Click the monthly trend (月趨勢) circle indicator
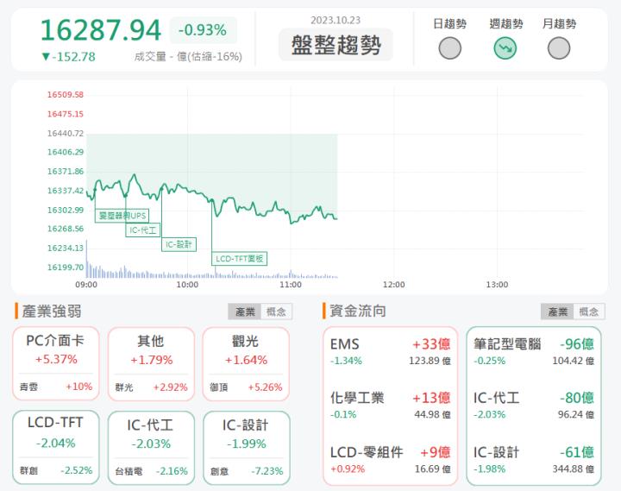Screen dimensions: 621x491 (x=559, y=48)
